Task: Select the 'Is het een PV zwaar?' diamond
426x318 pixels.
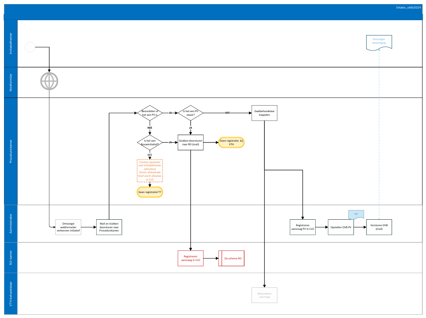Action: (x=190, y=113)
